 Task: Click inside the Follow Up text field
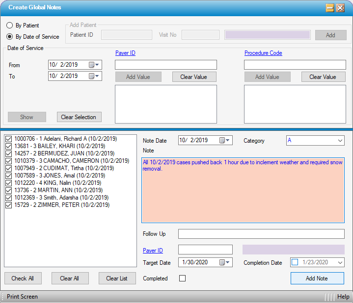(261, 234)
